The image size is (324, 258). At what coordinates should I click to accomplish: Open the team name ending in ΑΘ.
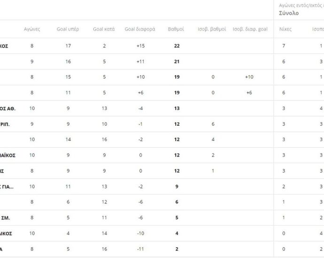click(8, 108)
